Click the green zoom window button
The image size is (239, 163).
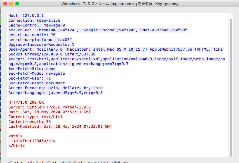[17, 4]
